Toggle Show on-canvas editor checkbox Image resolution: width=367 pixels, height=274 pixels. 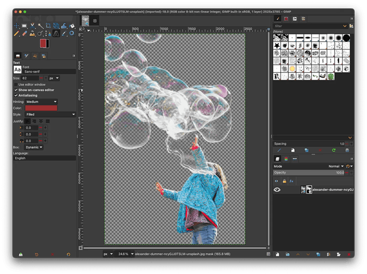click(x=16, y=90)
